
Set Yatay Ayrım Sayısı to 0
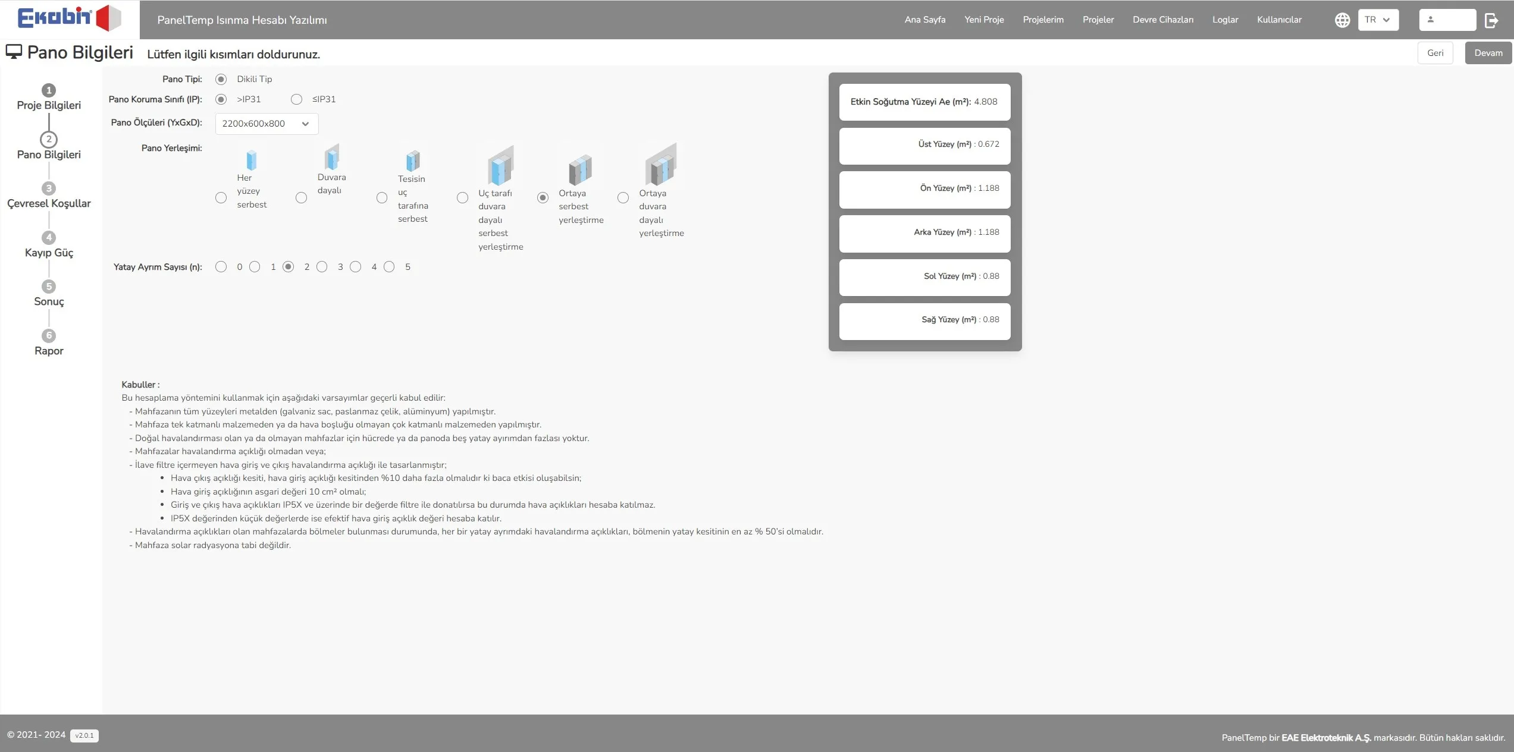coord(221,267)
